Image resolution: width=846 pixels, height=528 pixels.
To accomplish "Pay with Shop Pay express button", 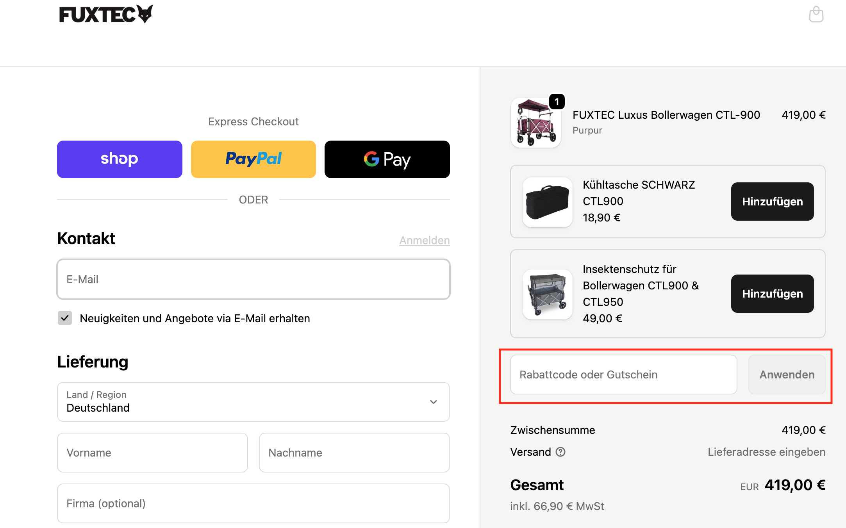I will pos(120,159).
